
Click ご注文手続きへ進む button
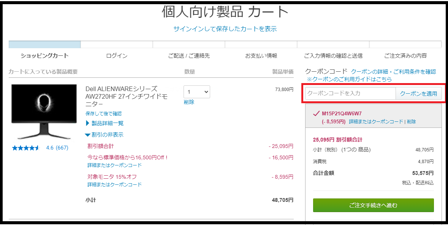pyautogui.click(x=374, y=205)
